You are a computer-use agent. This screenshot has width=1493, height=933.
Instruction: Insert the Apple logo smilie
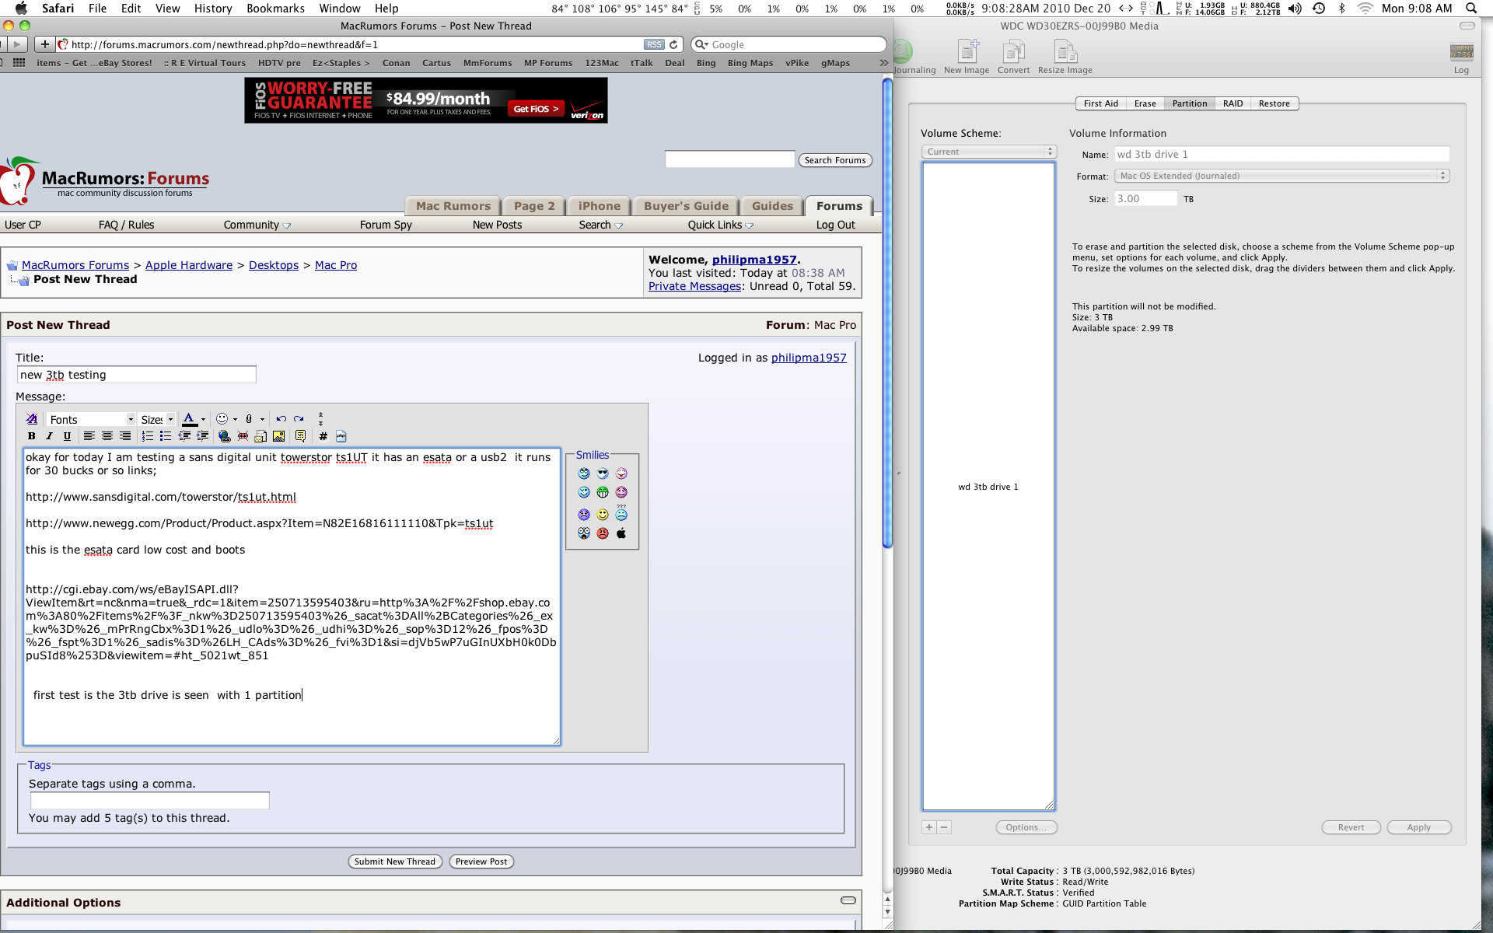click(x=621, y=533)
